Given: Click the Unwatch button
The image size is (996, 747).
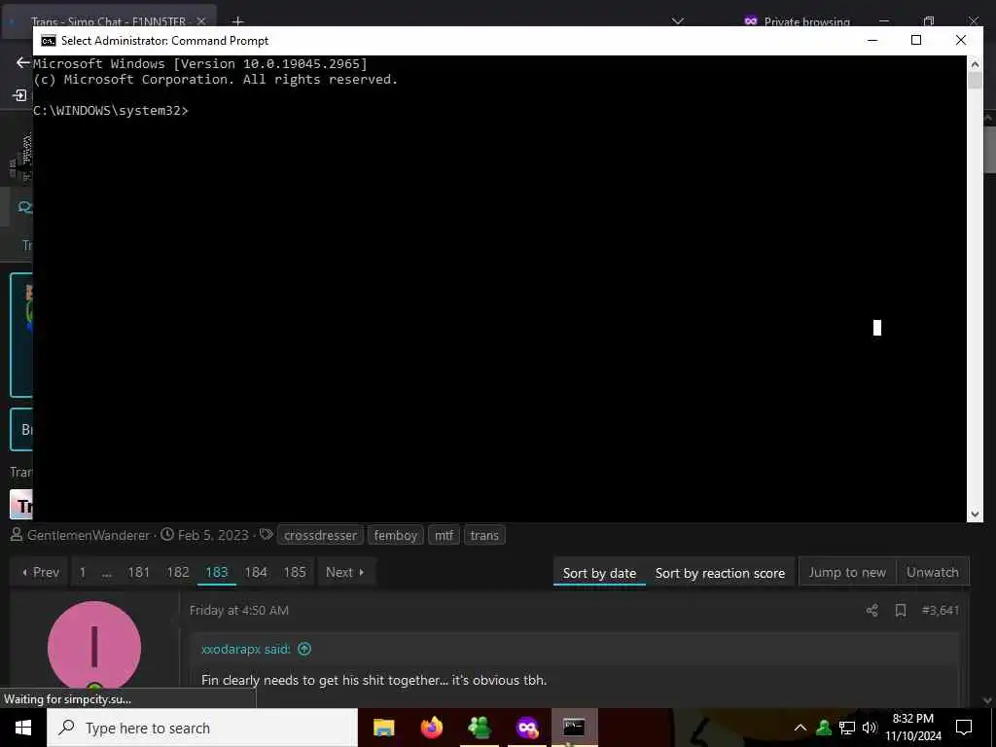Looking at the screenshot, I should pos(933,572).
